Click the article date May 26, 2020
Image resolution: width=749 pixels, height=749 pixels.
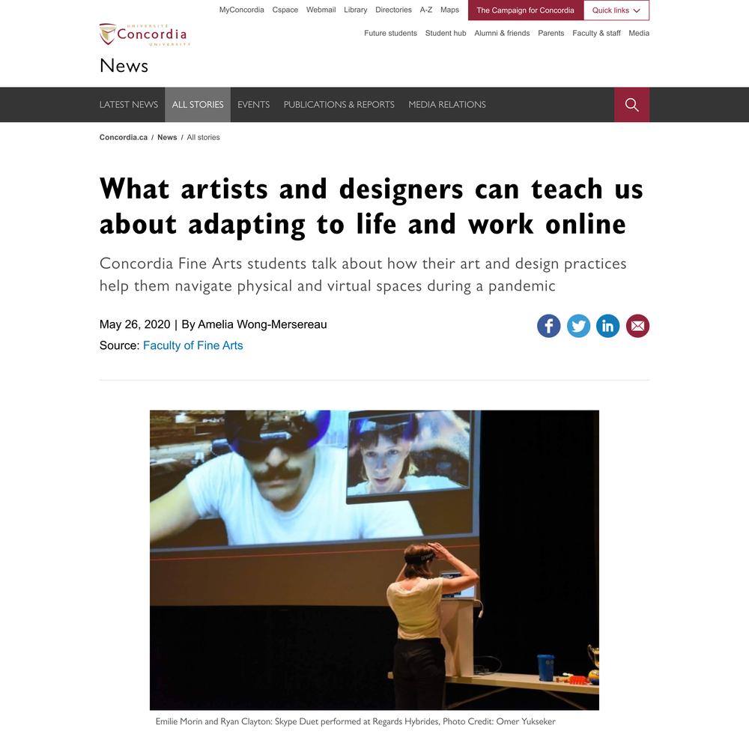click(x=135, y=324)
